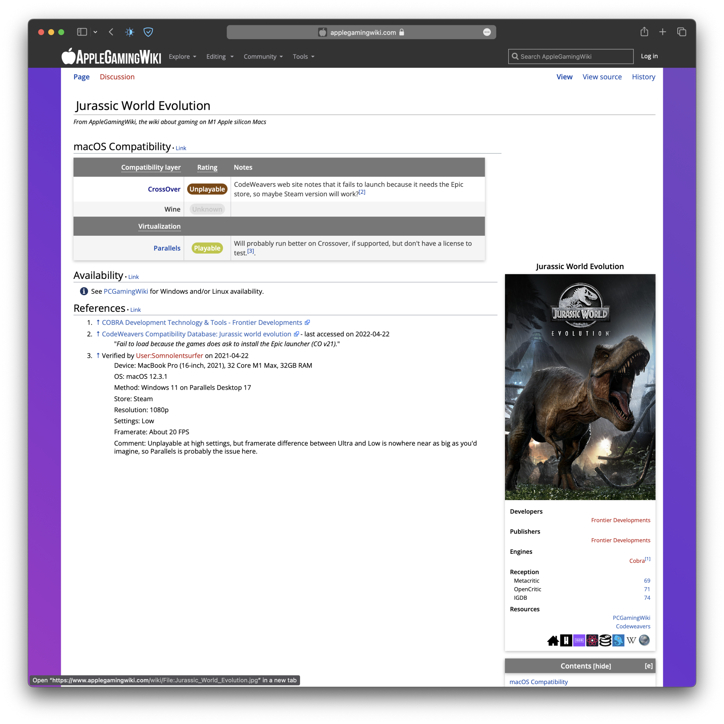Click the Safari share icon
This screenshot has height=724, width=724.
[644, 32]
